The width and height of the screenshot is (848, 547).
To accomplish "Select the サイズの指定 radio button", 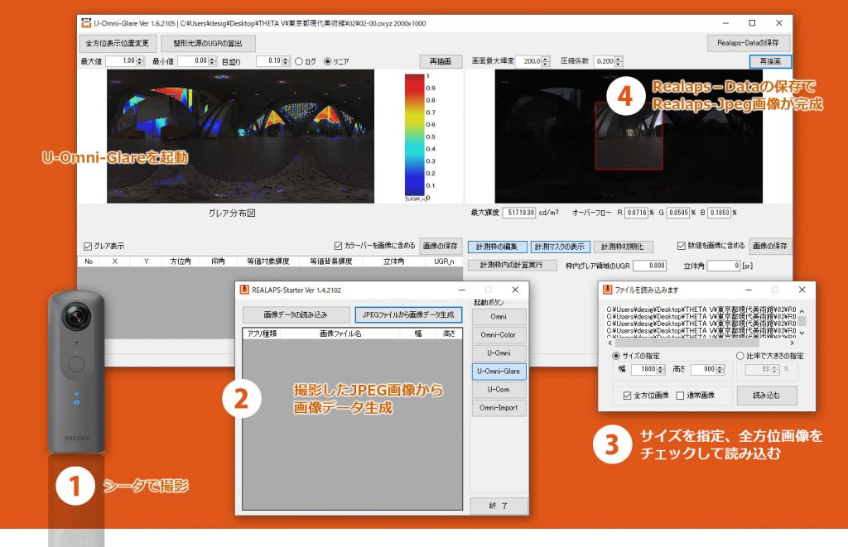I will click(x=616, y=356).
